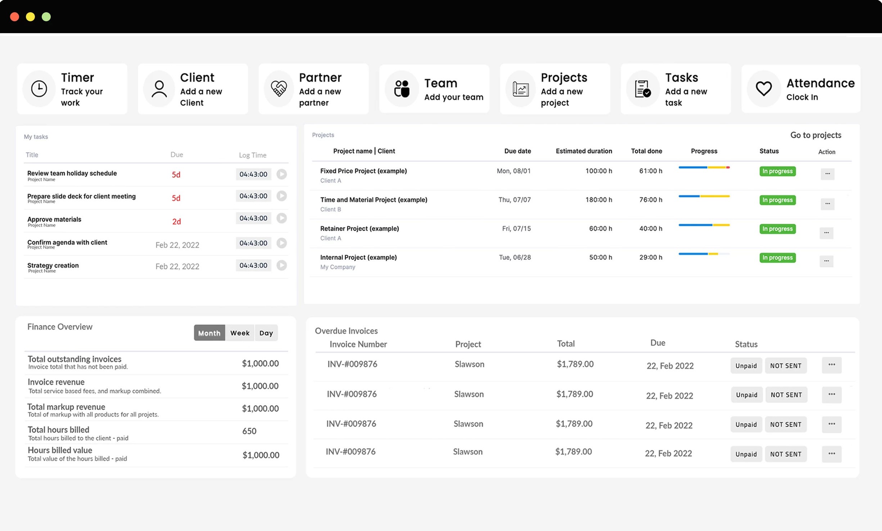882x531 pixels.
Task: Click the Estimated duration column header
Action: (x=584, y=151)
